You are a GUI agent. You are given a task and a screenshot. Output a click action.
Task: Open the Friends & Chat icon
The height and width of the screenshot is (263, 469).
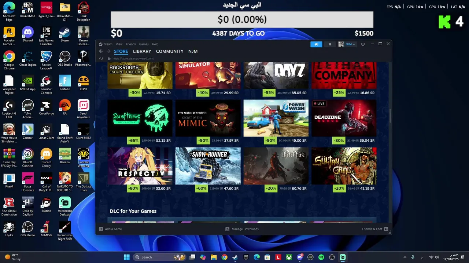pyautogui.click(x=386, y=229)
